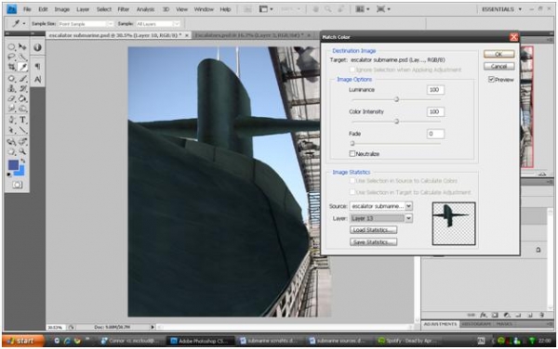This screenshot has height=349, width=558.
Task: Open the Analysis menu
Action: 146,9
